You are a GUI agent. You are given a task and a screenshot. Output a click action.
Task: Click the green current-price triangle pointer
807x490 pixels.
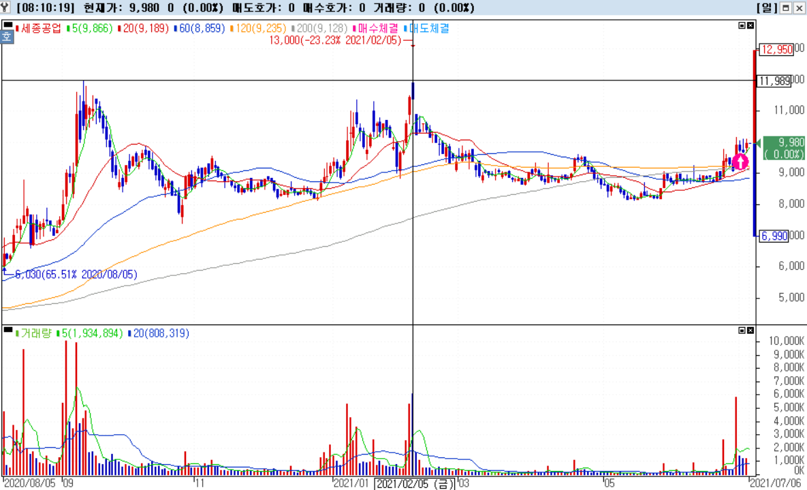click(757, 144)
